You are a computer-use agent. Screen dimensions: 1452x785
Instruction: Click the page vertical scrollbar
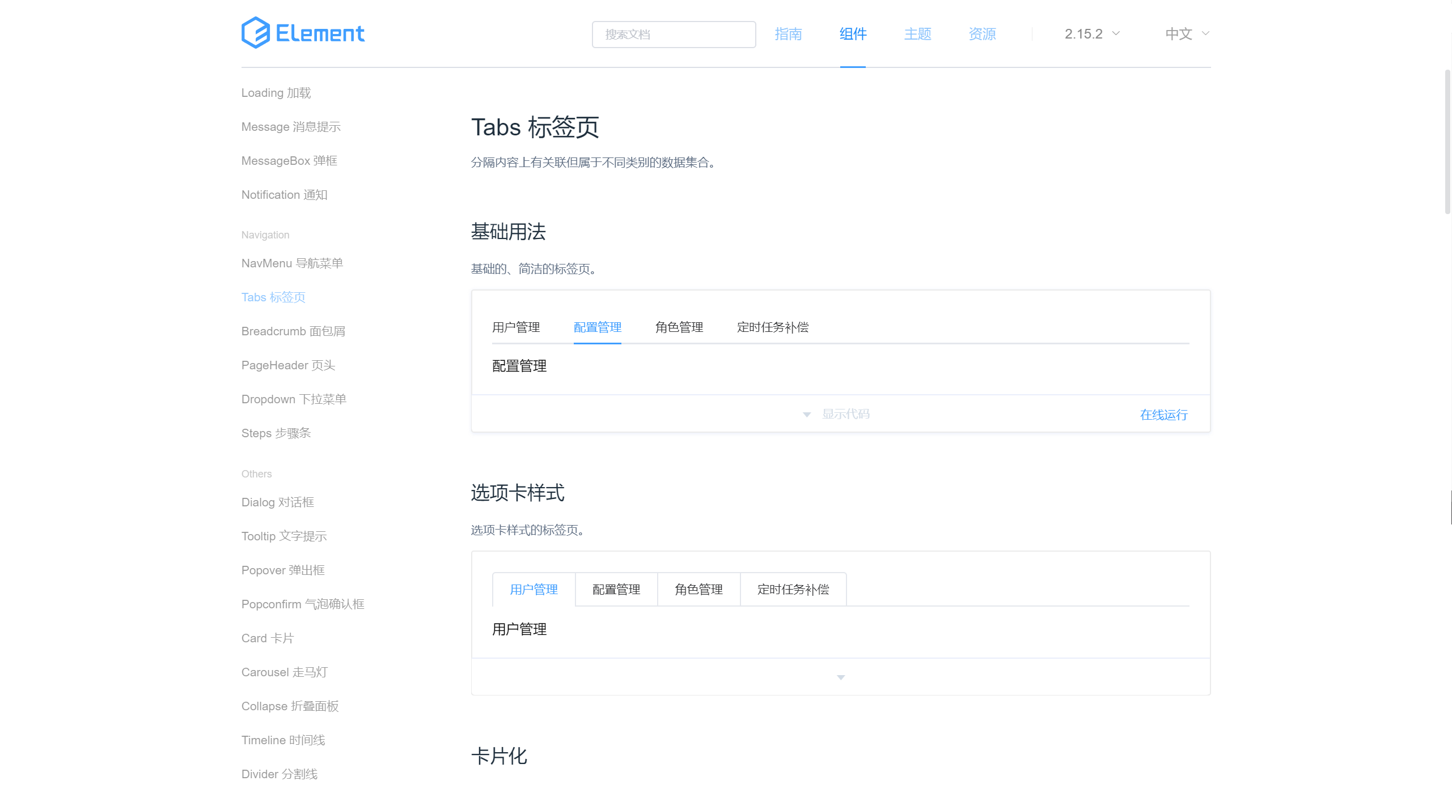(1447, 142)
